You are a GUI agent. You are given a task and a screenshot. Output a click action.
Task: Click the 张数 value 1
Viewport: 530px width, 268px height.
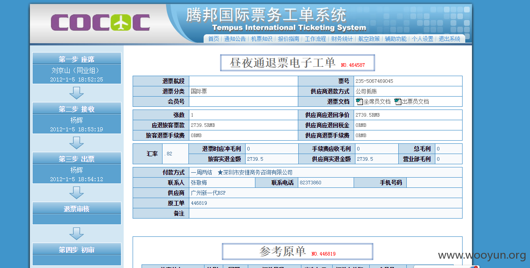coord(192,115)
